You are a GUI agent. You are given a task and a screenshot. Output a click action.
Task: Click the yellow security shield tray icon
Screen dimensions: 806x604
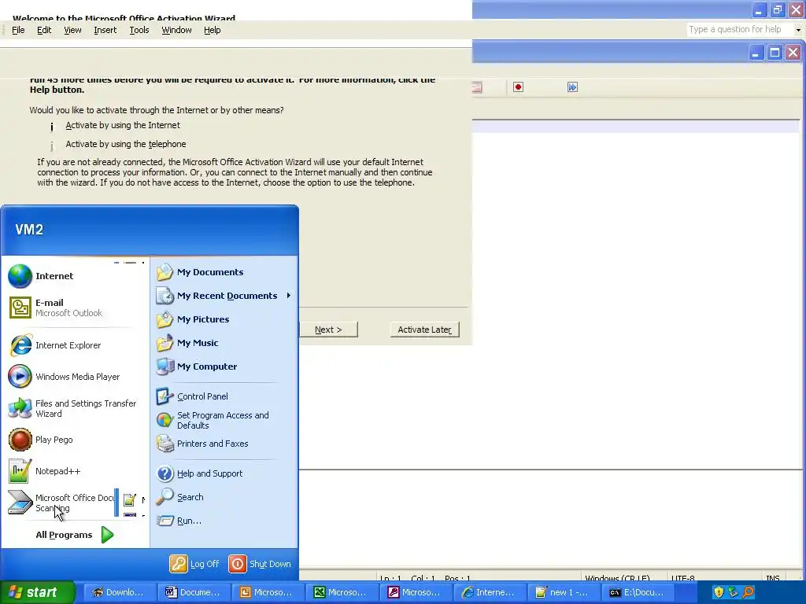coord(719,593)
